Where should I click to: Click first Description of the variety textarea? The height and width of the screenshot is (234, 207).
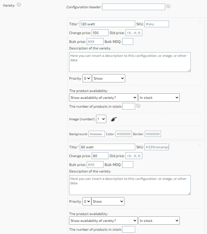(x=130, y=62)
